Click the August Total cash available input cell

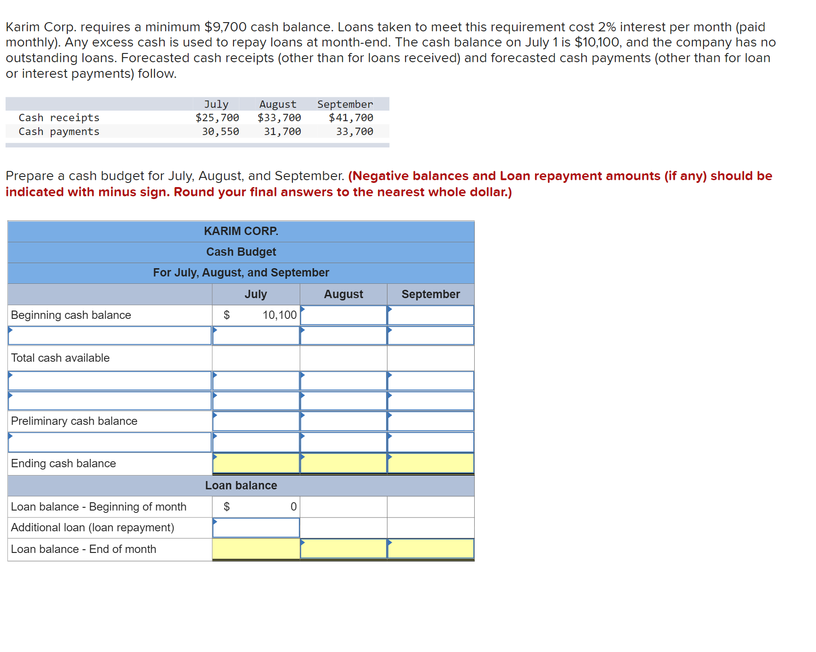coord(343,358)
